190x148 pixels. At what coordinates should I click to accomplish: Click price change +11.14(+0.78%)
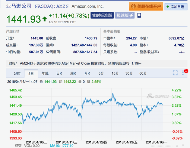(69, 16)
